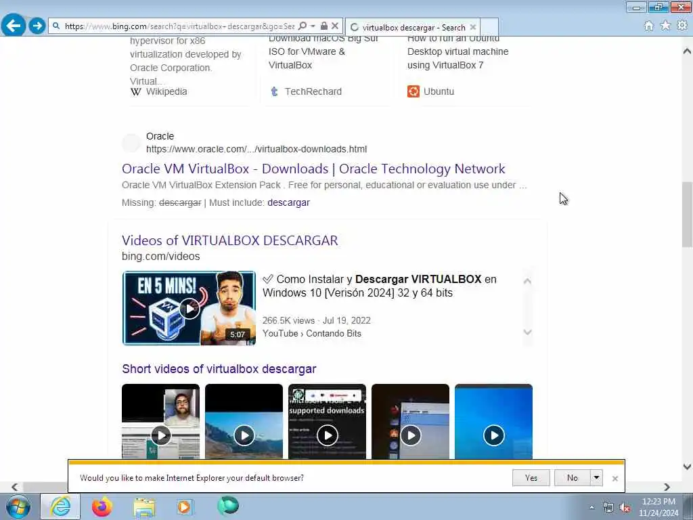Click Yes to make IE default browser
The image size is (693, 520).
531,478
